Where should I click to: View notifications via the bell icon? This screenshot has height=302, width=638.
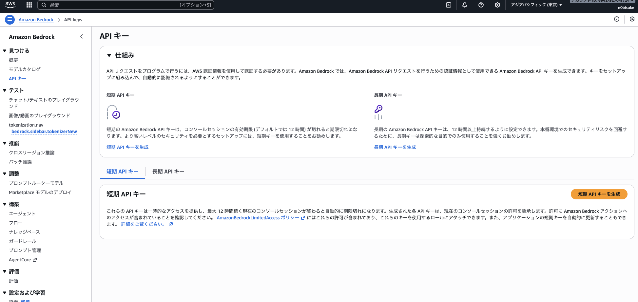pyautogui.click(x=465, y=5)
